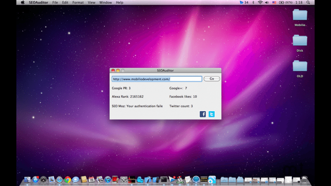Viewport: 331px width, 186px height.
Task: Open the Help menu
Action: 119,3
